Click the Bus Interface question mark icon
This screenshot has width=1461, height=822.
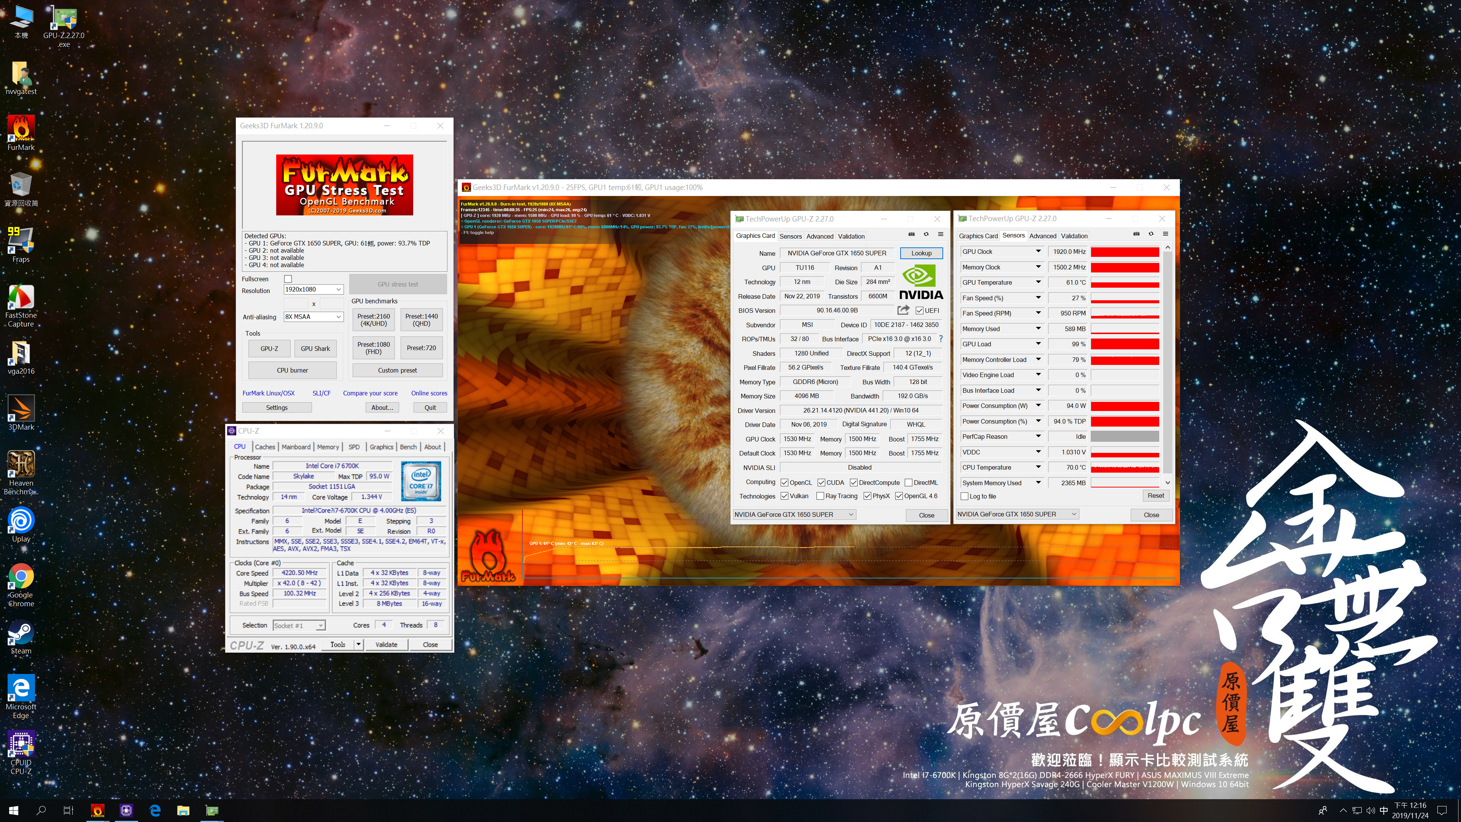point(941,339)
